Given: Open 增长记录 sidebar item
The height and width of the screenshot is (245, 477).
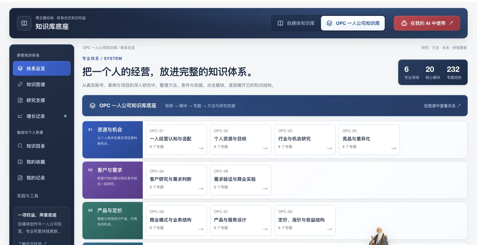Looking at the screenshot, I should [x=42, y=116].
